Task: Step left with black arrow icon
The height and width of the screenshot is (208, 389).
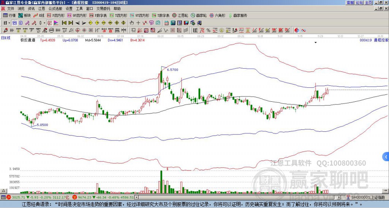Action: pyautogui.click(x=77, y=23)
